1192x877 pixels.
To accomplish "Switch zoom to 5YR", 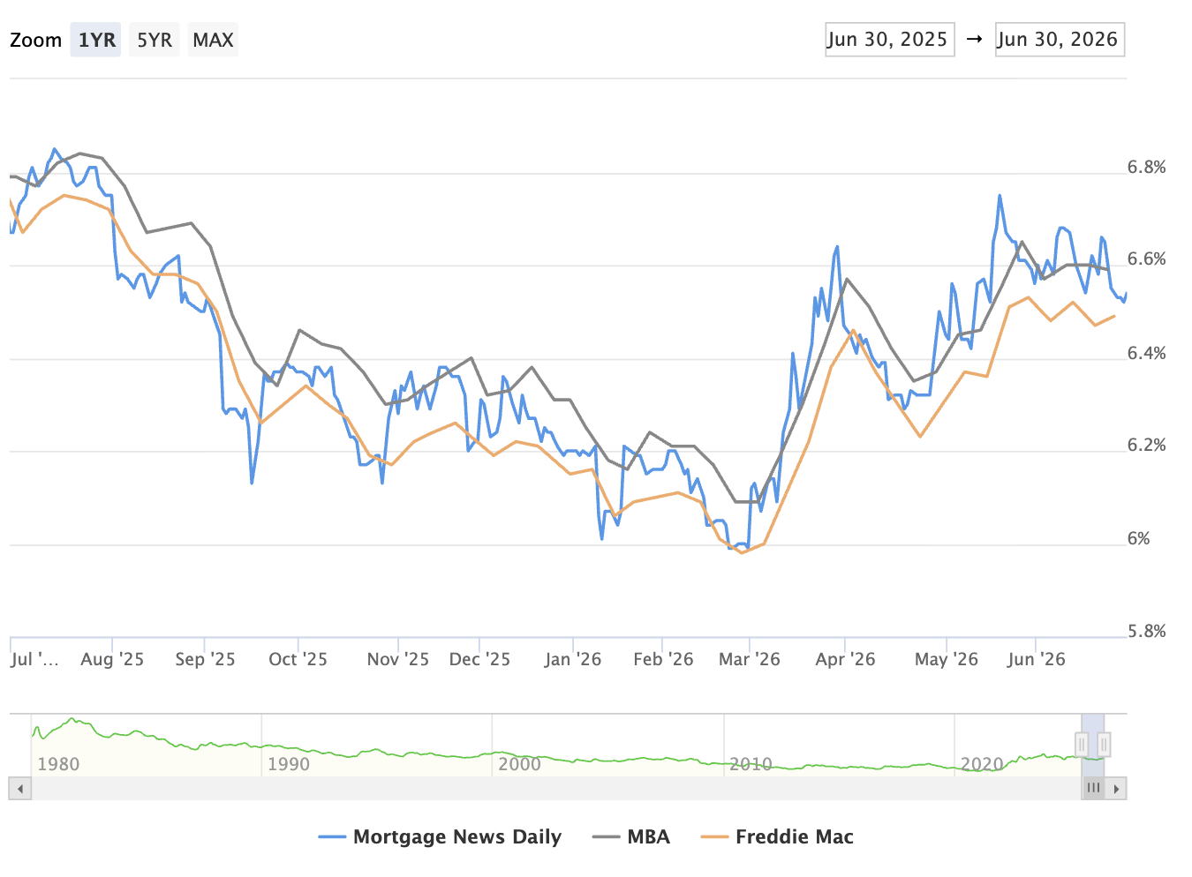I will (x=155, y=40).
